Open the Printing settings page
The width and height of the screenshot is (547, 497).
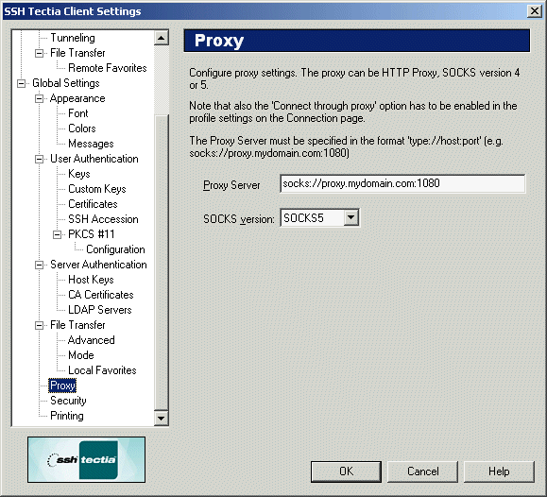click(67, 416)
